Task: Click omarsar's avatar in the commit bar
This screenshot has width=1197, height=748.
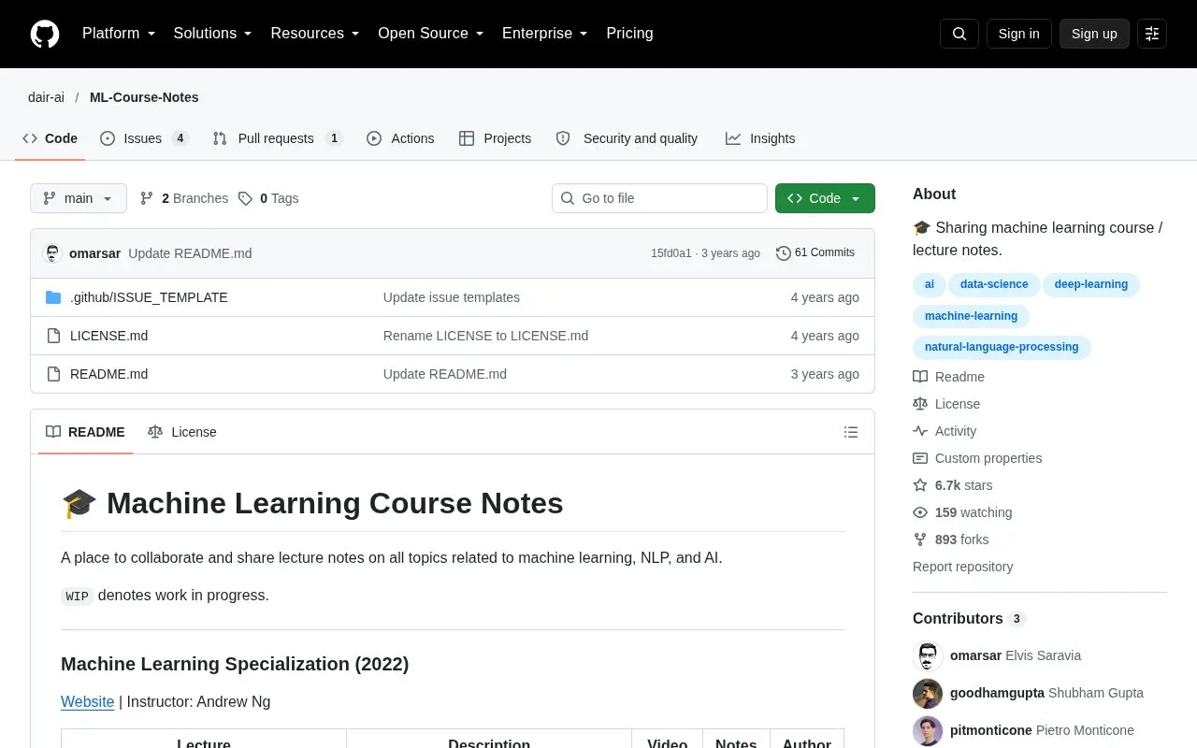Action: point(53,253)
